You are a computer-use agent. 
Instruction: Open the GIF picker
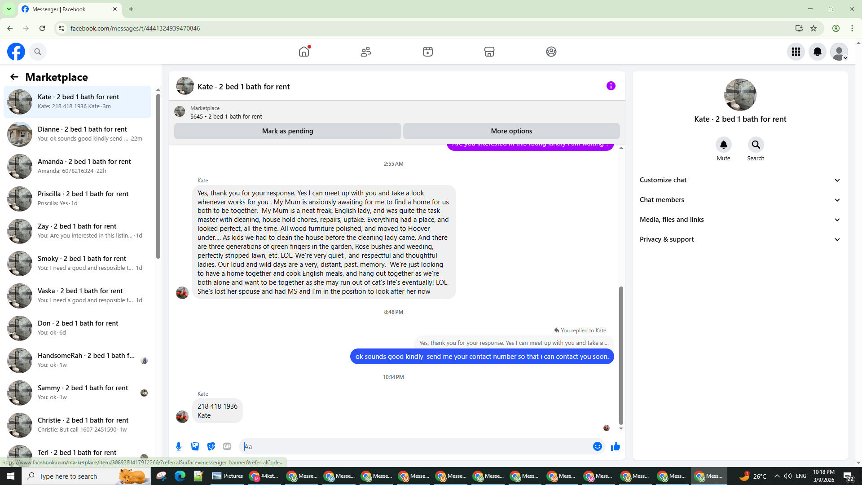coord(227,446)
